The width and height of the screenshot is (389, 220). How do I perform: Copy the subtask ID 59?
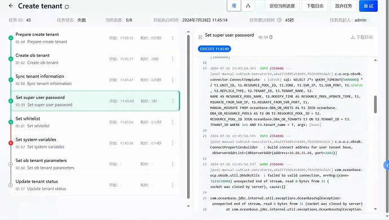coord(271,37)
